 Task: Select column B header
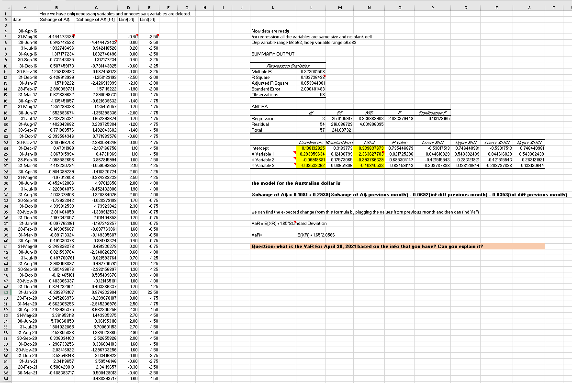click(x=56, y=8)
